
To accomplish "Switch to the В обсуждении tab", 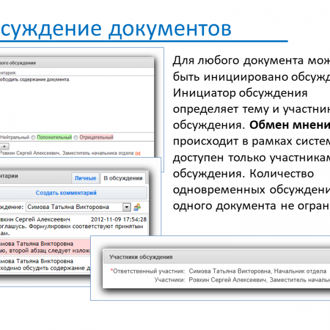I will click(x=123, y=178).
